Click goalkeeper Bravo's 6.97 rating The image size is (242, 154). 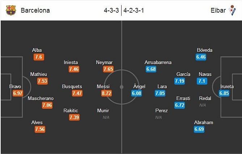[18, 93]
